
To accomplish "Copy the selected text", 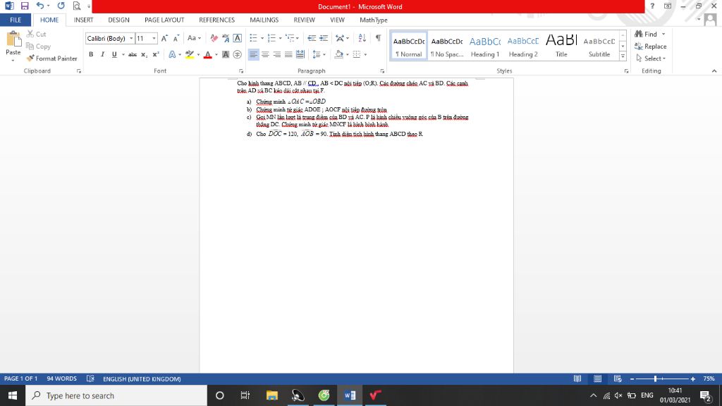I will 38,46.
